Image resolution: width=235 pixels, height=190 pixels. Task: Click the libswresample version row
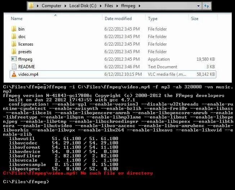[x=64, y=164]
